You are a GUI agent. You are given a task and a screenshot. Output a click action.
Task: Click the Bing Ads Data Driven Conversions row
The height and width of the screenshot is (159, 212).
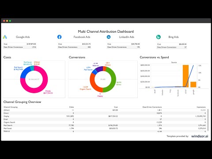tap(172, 47)
